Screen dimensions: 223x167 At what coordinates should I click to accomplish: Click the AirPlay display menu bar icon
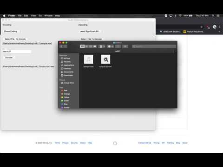(171, 16)
